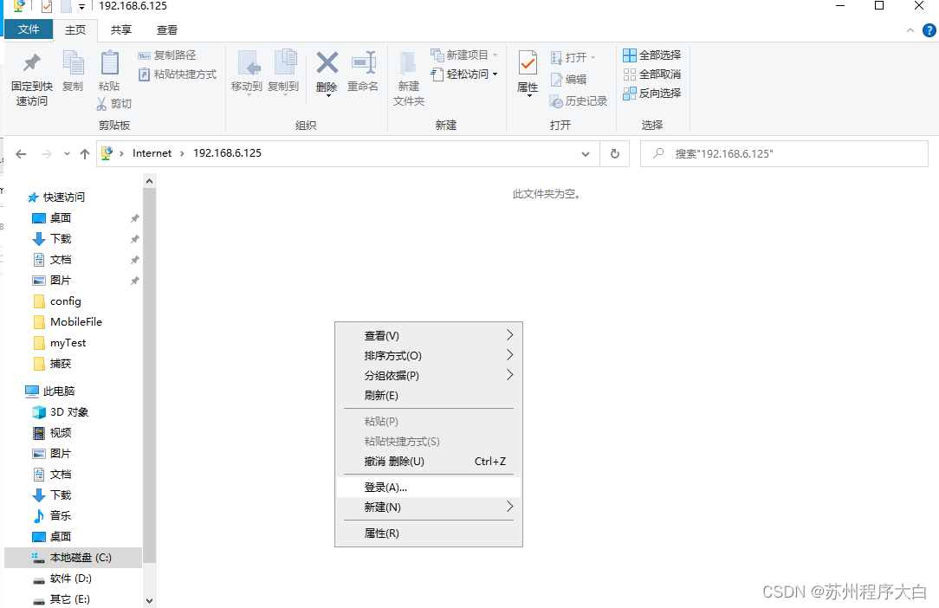Switch to the Home (主页) tab
The width and height of the screenshot is (939, 608).
[x=75, y=30]
